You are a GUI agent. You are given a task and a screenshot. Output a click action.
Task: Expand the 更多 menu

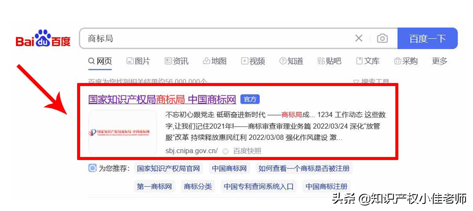440,61
